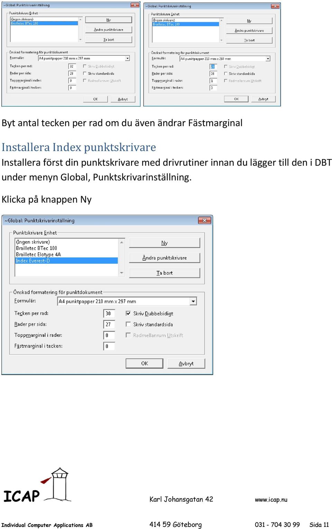
Task: Click Ändra punktskrivare in top-left dialog
Action: 109,30
